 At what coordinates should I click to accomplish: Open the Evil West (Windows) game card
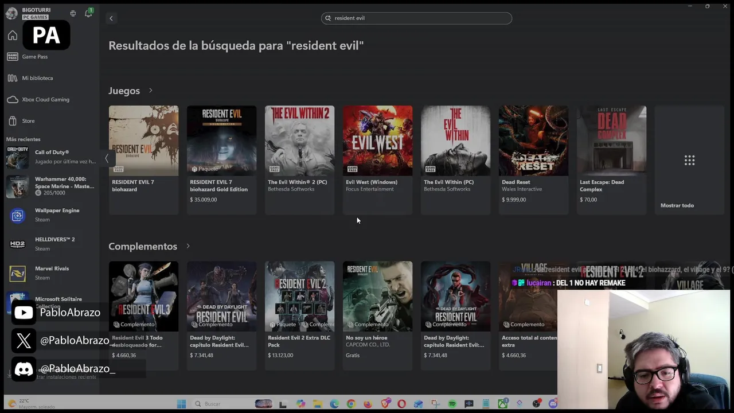[x=377, y=159]
